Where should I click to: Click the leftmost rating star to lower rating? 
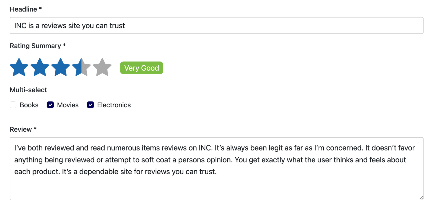(x=19, y=67)
